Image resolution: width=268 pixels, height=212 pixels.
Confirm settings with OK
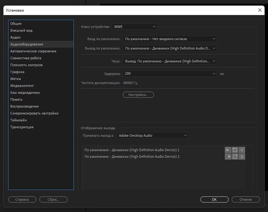click(x=214, y=200)
